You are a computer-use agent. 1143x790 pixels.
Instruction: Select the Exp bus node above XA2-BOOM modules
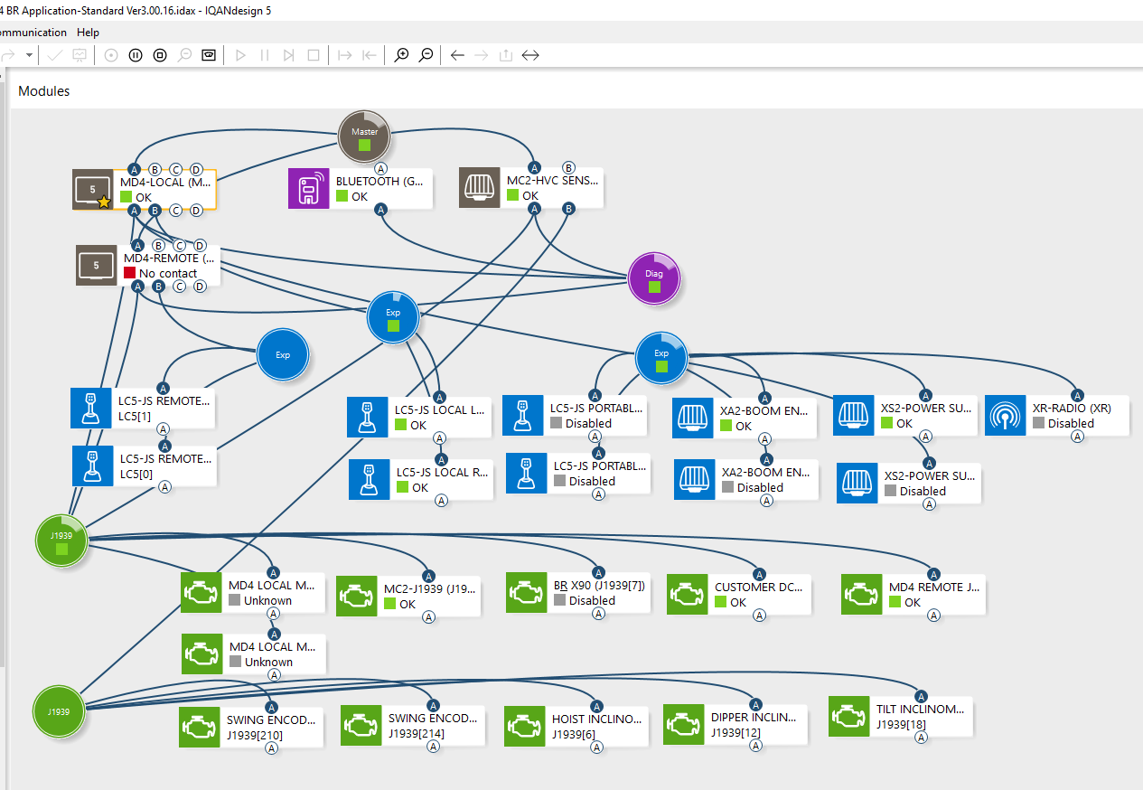(661, 358)
